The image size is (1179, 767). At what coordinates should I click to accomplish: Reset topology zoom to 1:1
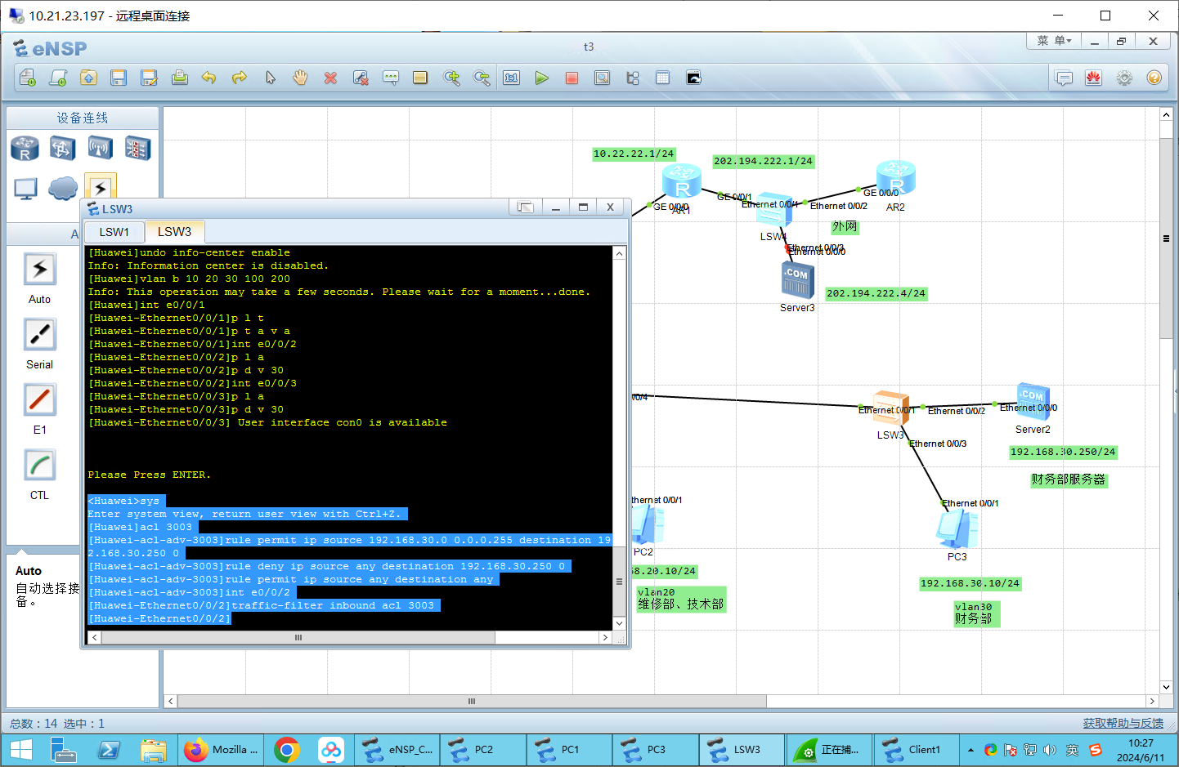click(x=512, y=78)
